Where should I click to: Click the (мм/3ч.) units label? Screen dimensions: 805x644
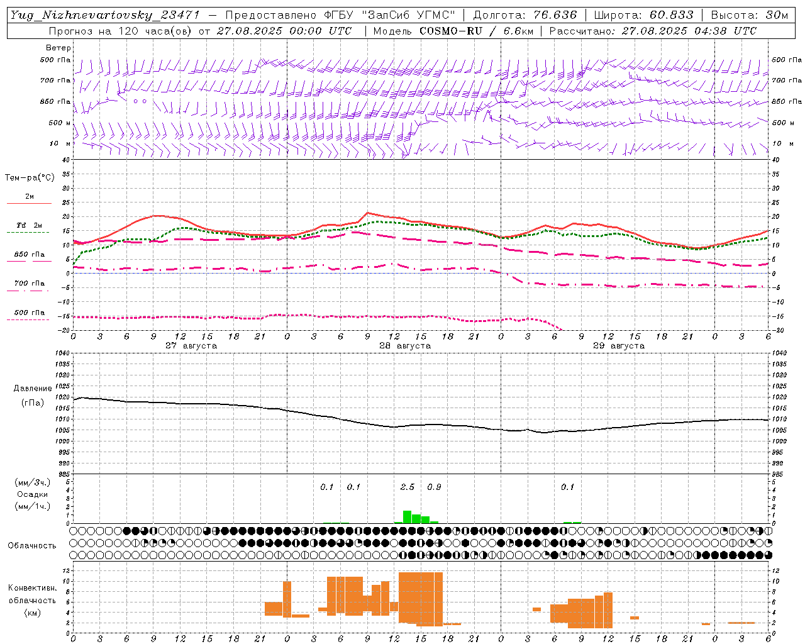pos(32,482)
